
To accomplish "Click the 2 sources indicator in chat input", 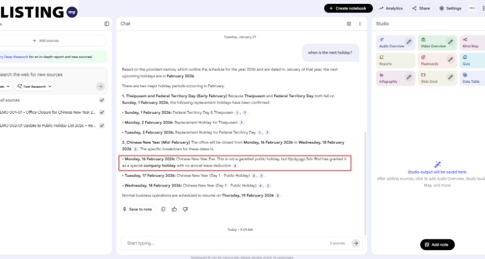I will point(337,243).
